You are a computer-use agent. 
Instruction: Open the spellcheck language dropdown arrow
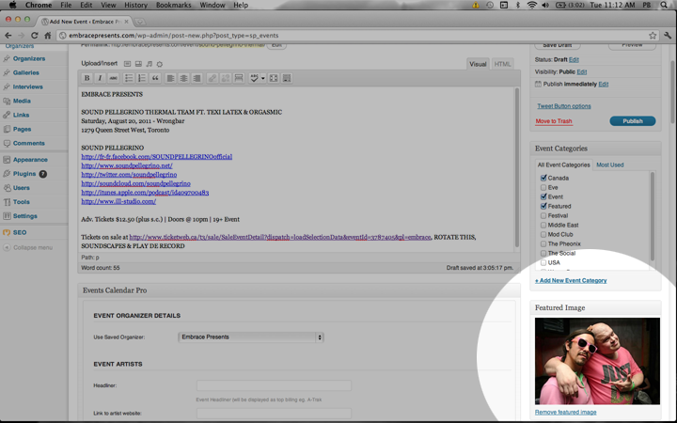click(x=262, y=78)
